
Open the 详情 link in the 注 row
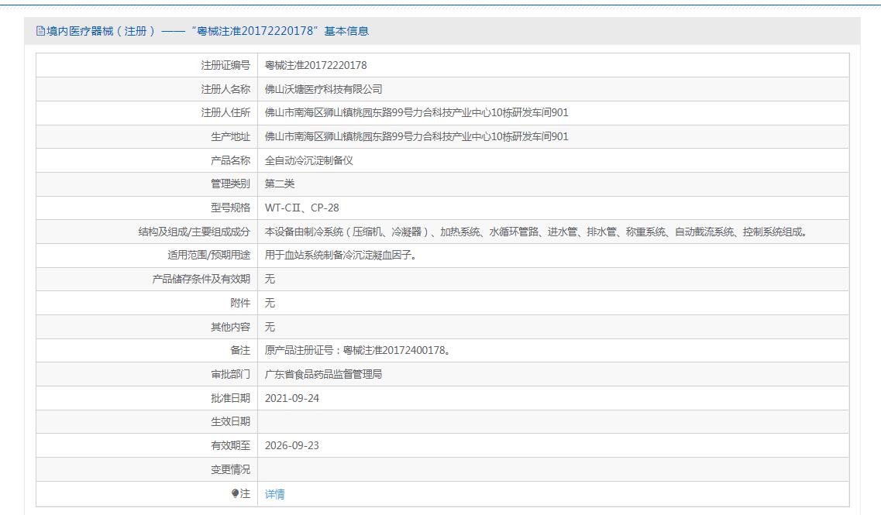(x=275, y=494)
